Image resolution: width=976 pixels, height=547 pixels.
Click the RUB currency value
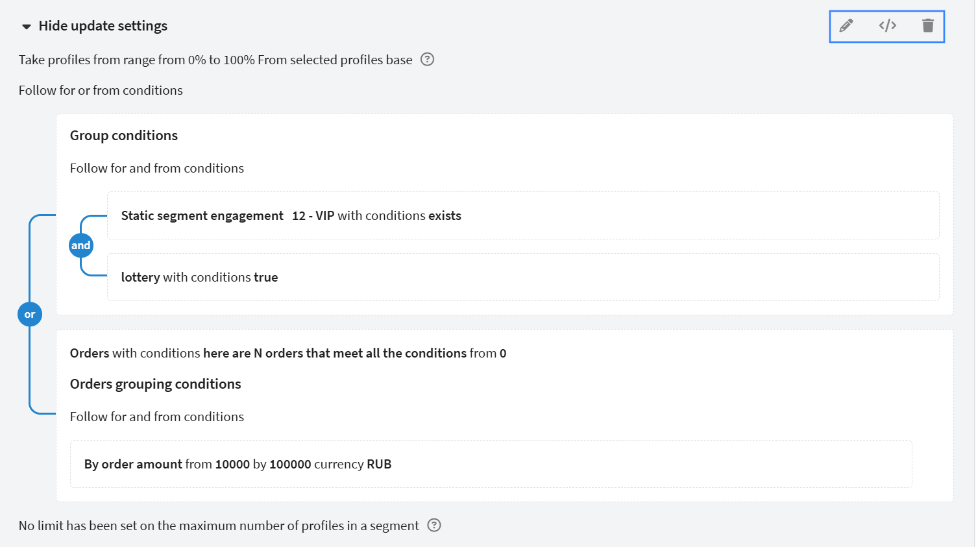pos(379,464)
